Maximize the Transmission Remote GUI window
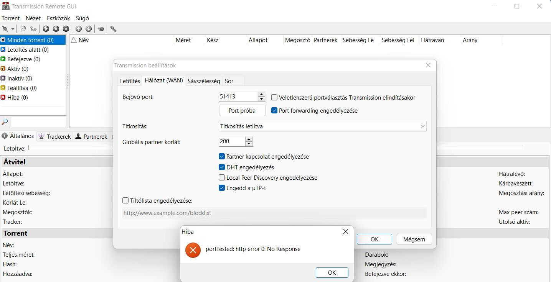This screenshot has width=551, height=282. pyautogui.click(x=517, y=6)
